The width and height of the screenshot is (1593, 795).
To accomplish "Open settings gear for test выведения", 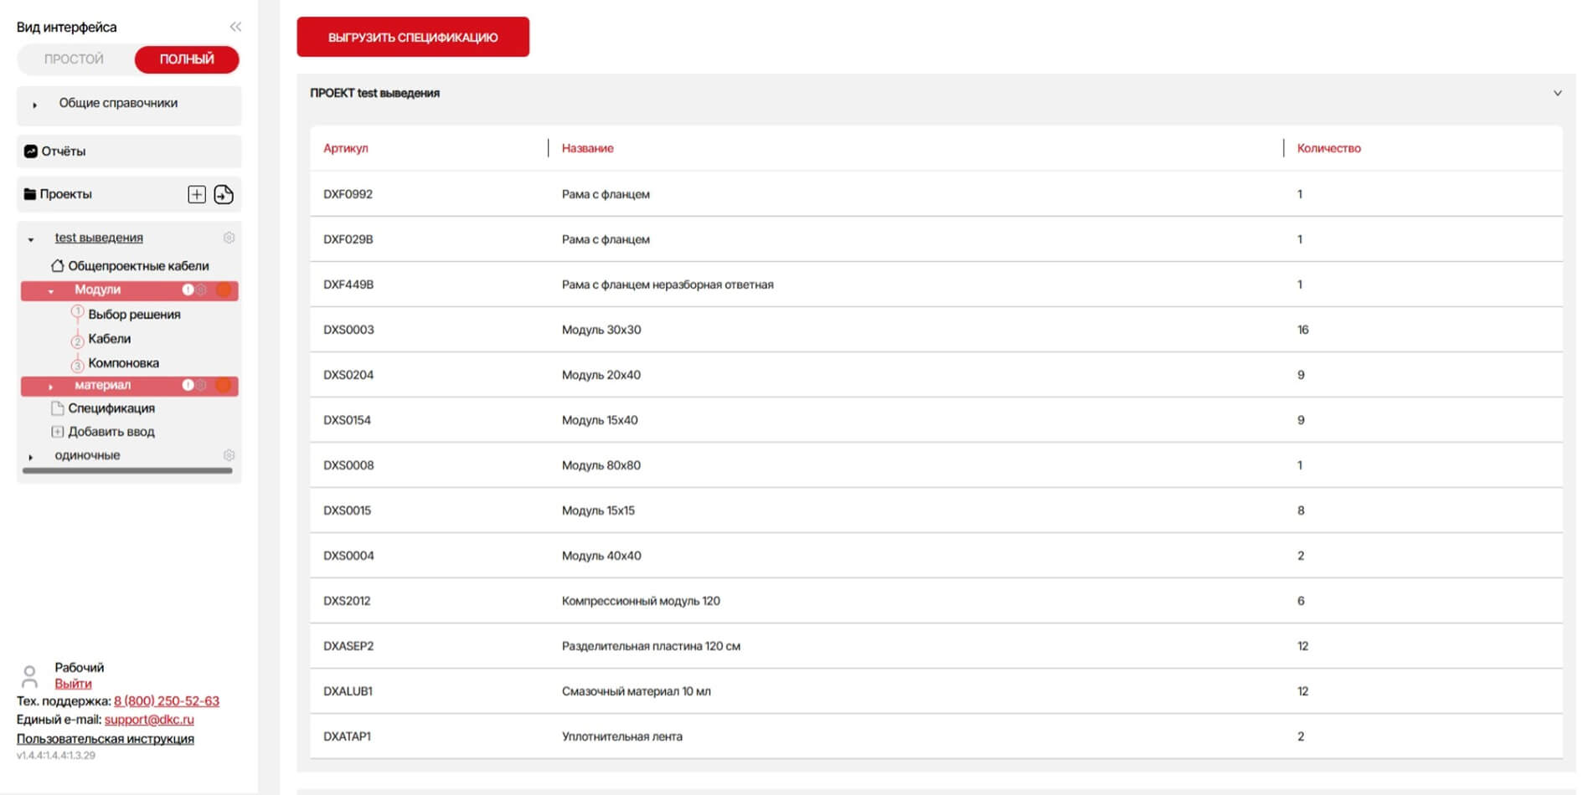I will tap(229, 238).
